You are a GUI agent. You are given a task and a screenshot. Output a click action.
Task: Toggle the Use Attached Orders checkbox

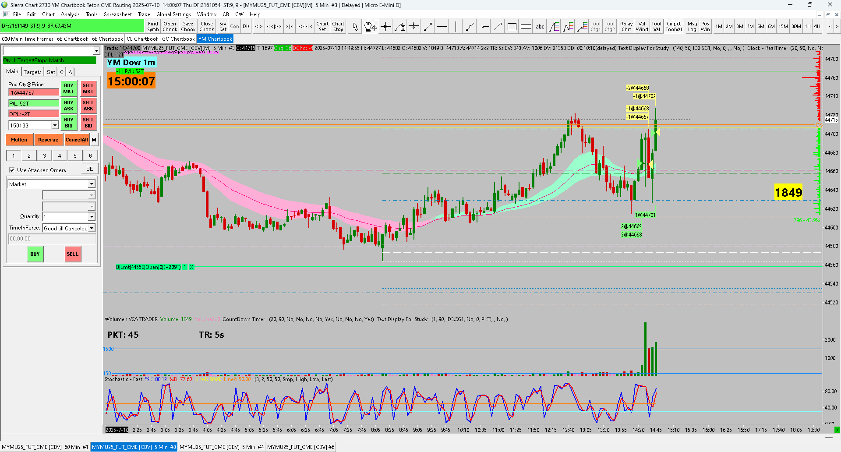click(x=12, y=170)
